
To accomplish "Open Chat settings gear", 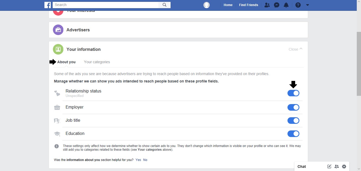I will pyautogui.click(x=344, y=167).
